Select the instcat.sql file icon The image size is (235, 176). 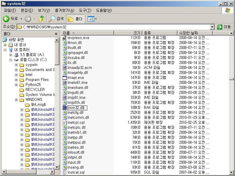click(65, 172)
